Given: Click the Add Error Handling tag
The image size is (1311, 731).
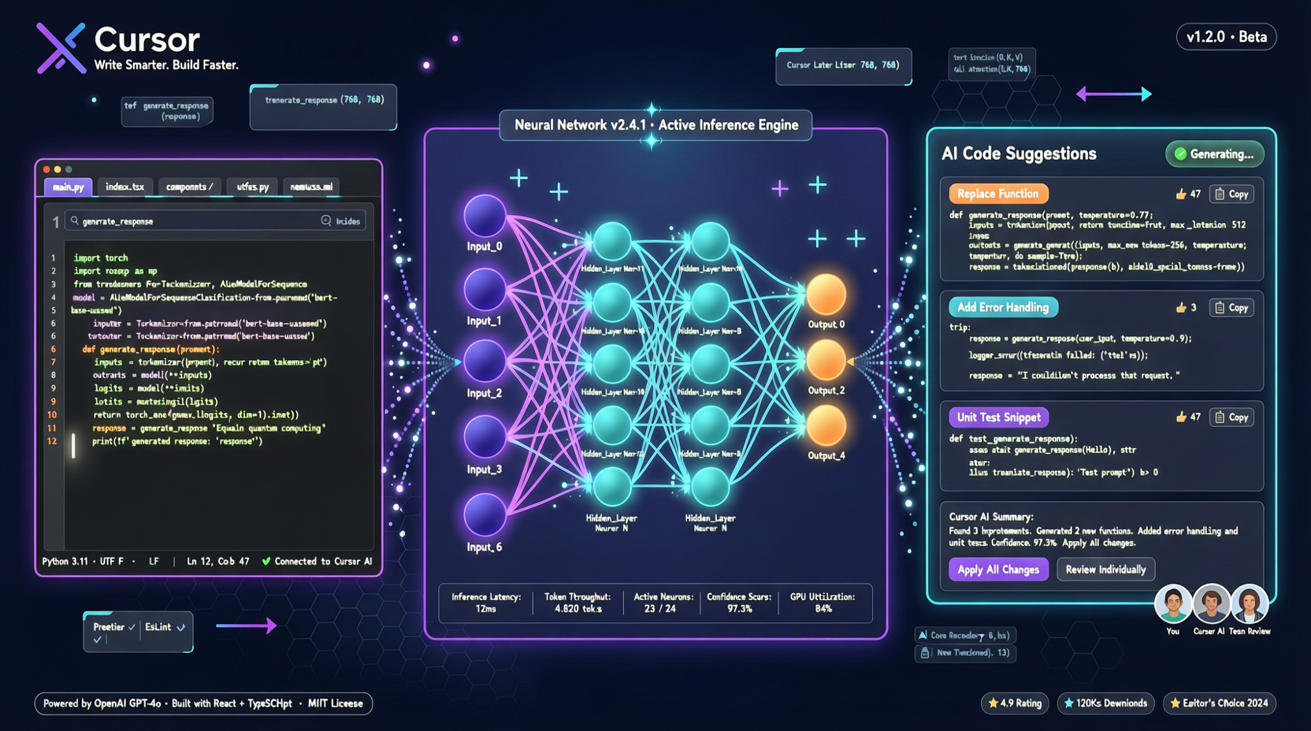Looking at the screenshot, I should click(x=1003, y=307).
